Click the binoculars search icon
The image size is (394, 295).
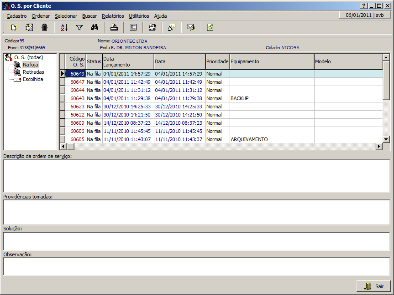click(95, 27)
